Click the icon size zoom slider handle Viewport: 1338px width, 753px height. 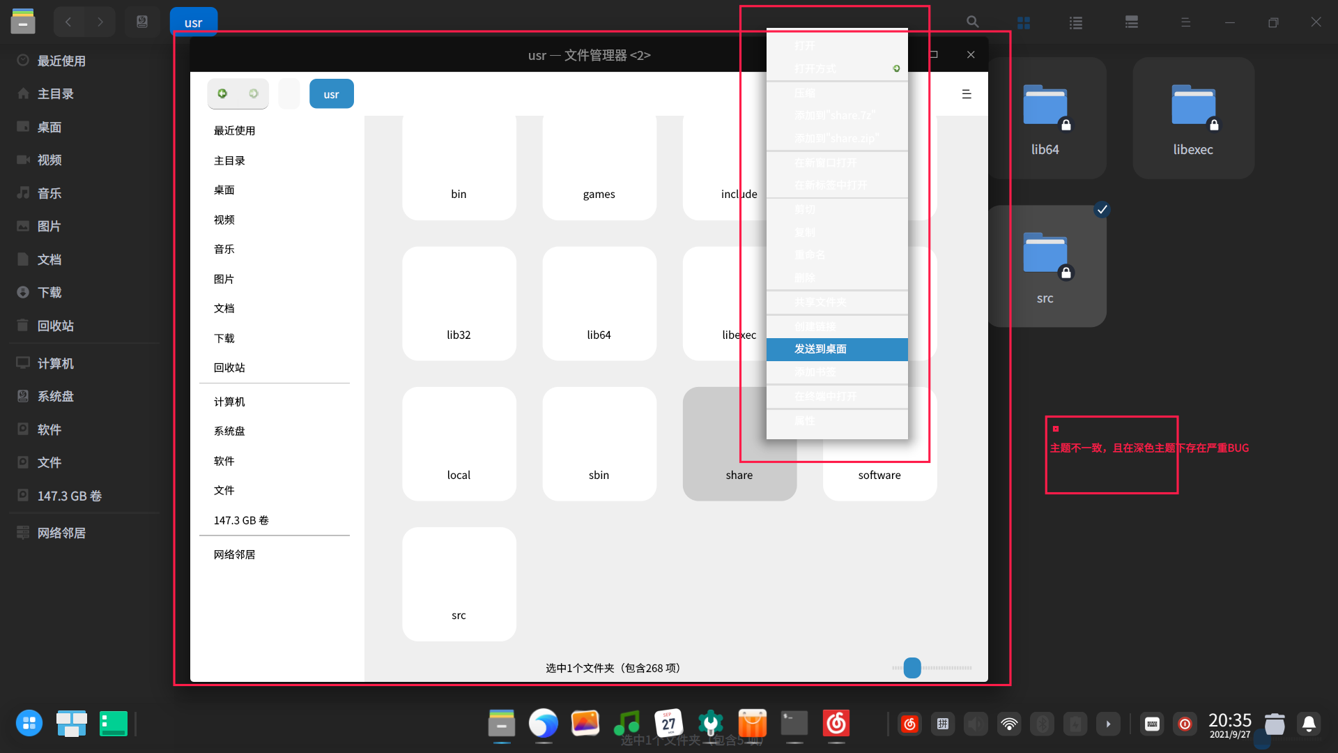point(912,667)
